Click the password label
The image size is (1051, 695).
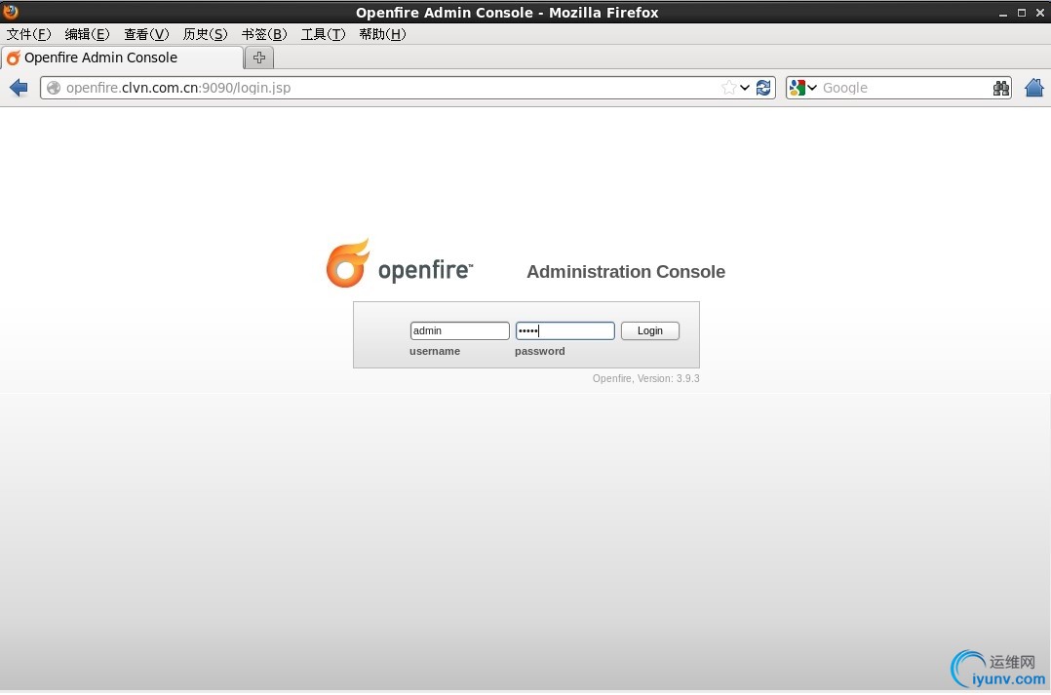[x=539, y=351]
